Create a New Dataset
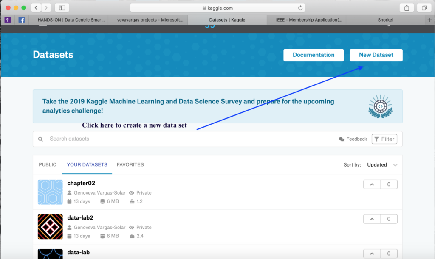 click(x=376, y=55)
